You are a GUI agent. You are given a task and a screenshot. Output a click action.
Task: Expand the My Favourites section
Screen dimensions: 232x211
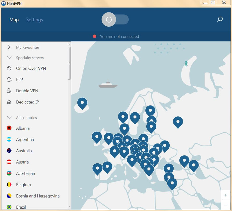click(9, 47)
